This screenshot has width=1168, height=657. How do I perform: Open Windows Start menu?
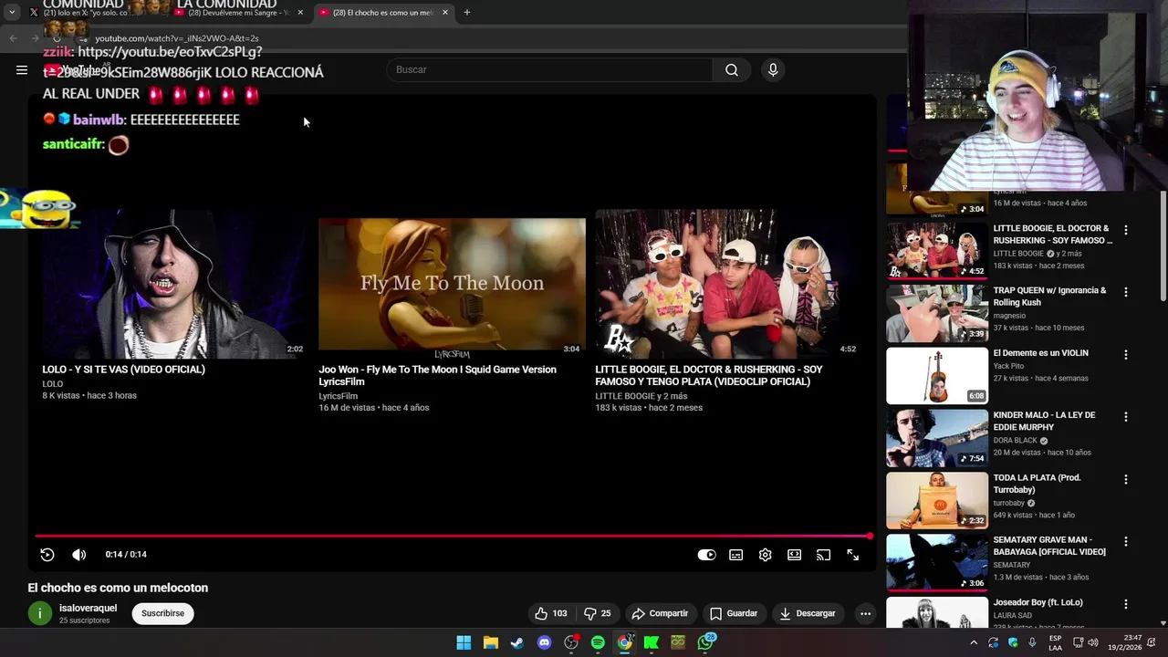(464, 642)
